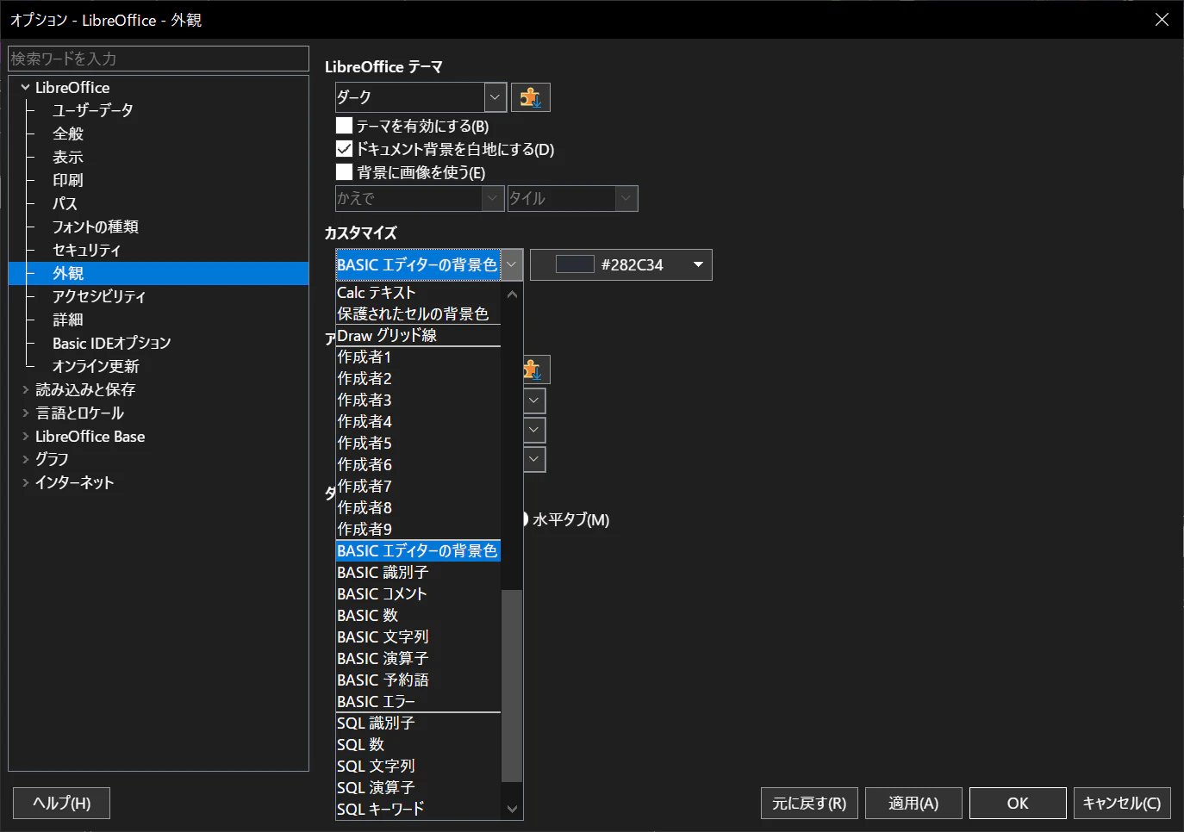Choose BASIC コメント list entry
Image resolution: width=1184 pixels, height=832 pixels.
(x=419, y=594)
